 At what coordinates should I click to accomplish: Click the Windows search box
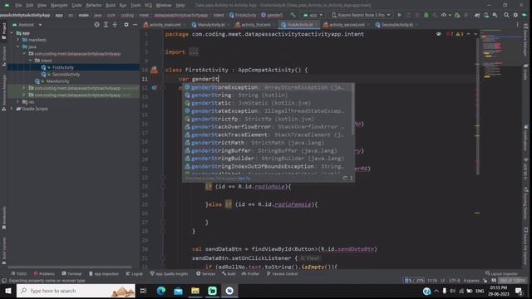tap(76, 291)
